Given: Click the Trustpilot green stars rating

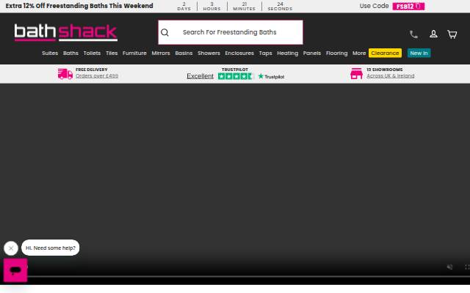Looking at the screenshot, I should pyautogui.click(x=235, y=76).
